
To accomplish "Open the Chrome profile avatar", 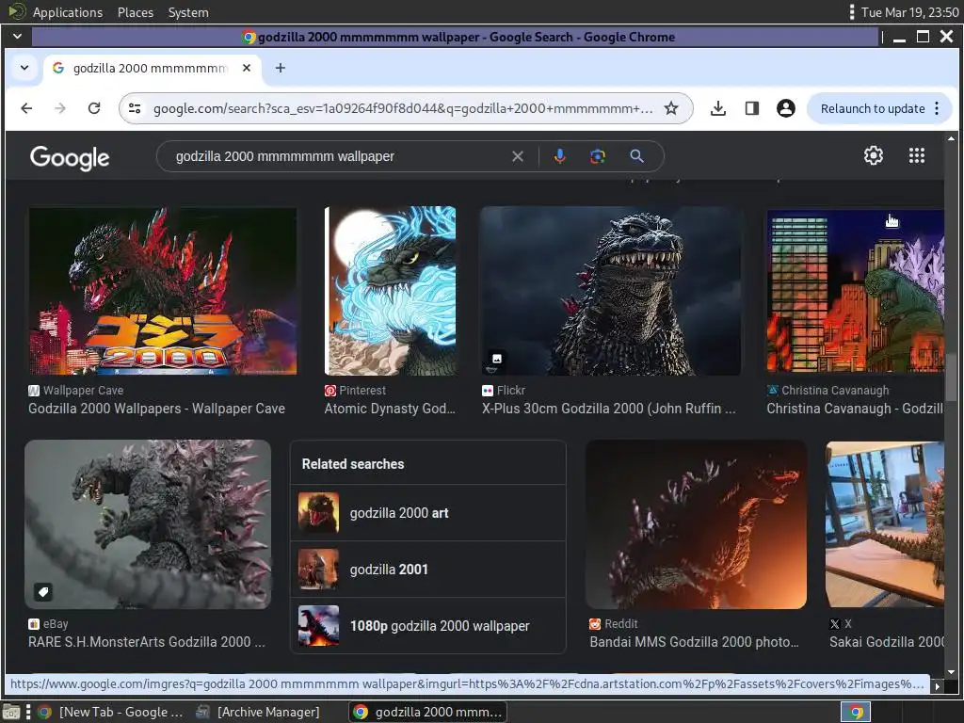I will tap(785, 108).
